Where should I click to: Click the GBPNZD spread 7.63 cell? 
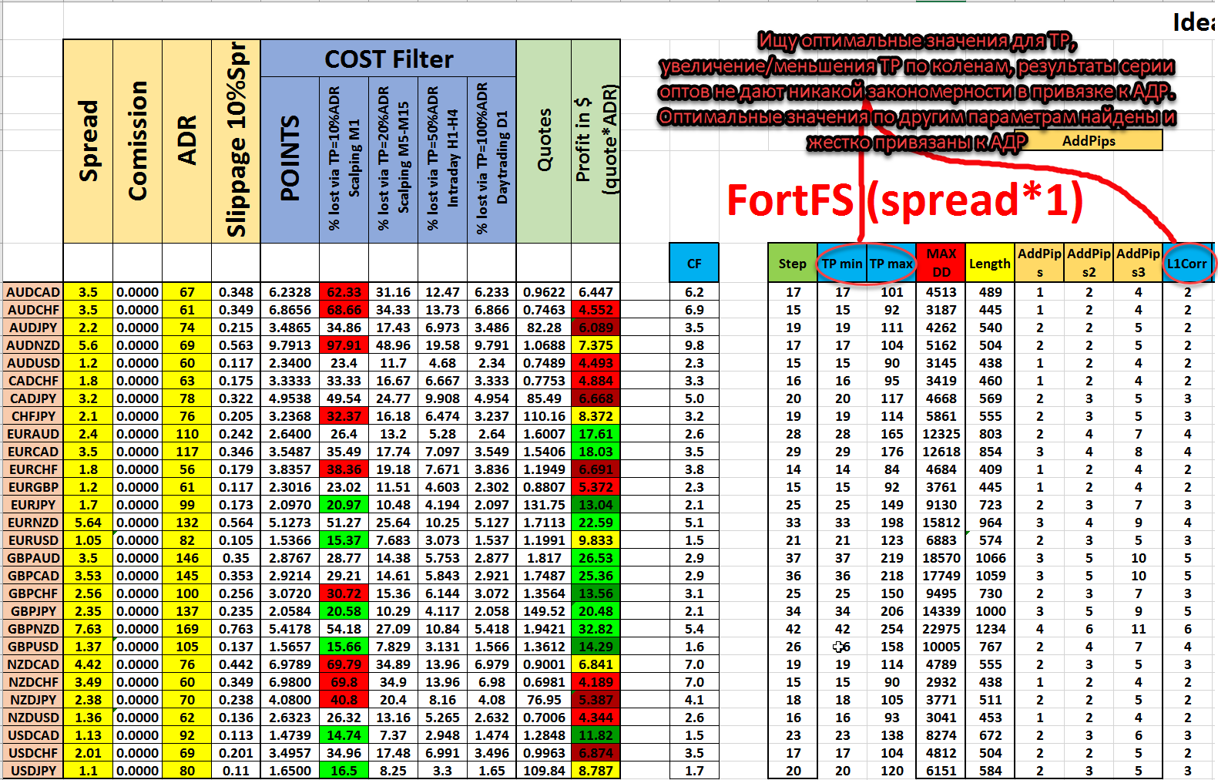[x=88, y=629]
